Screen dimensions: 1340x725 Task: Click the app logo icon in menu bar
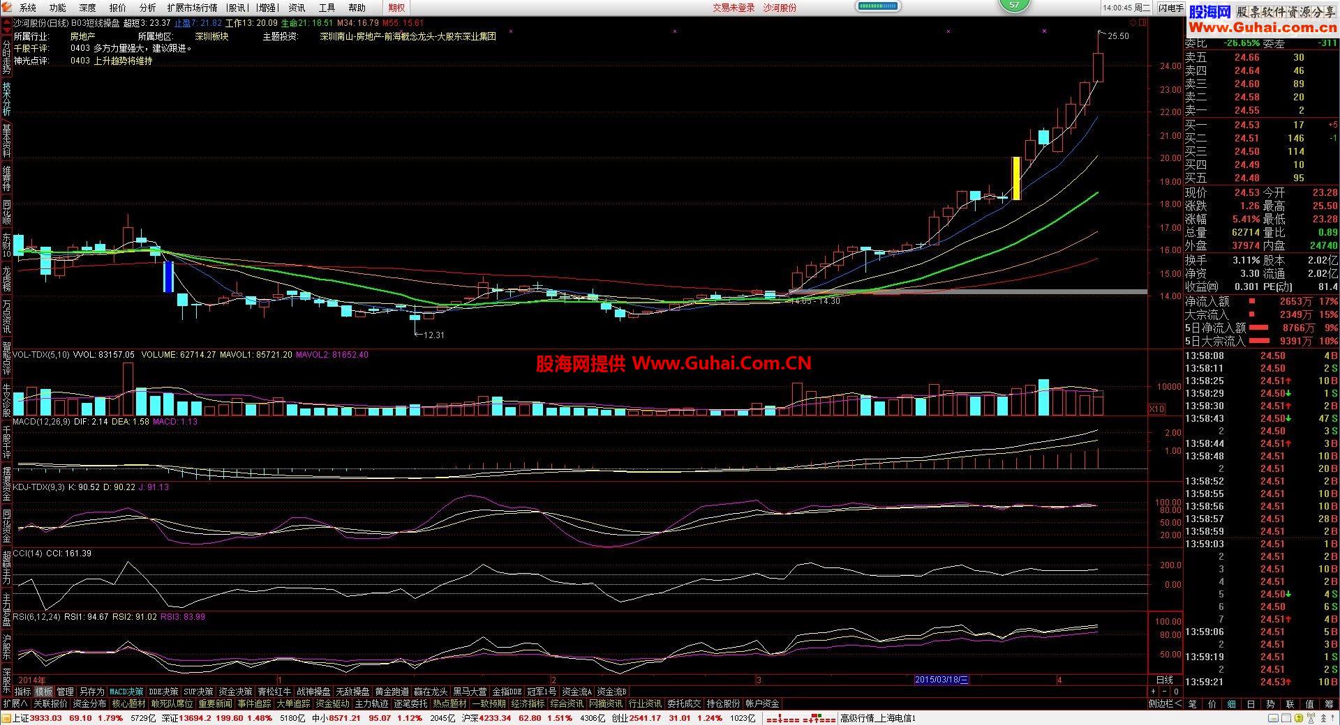coord(6,8)
